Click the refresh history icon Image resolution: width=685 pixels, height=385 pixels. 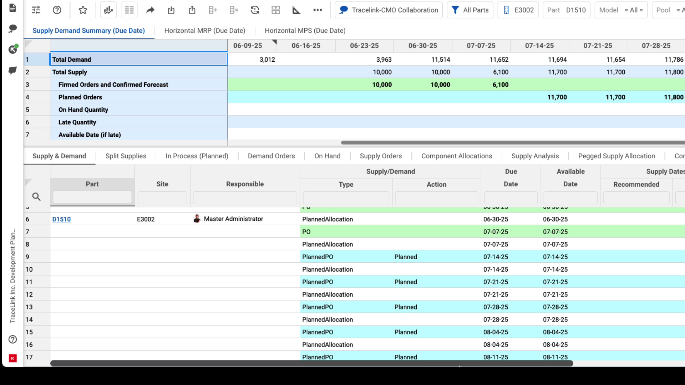[255, 10]
